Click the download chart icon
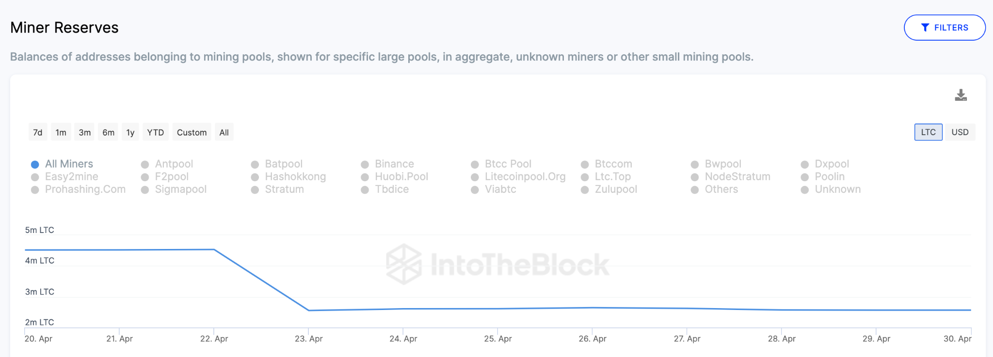 click(x=961, y=95)
